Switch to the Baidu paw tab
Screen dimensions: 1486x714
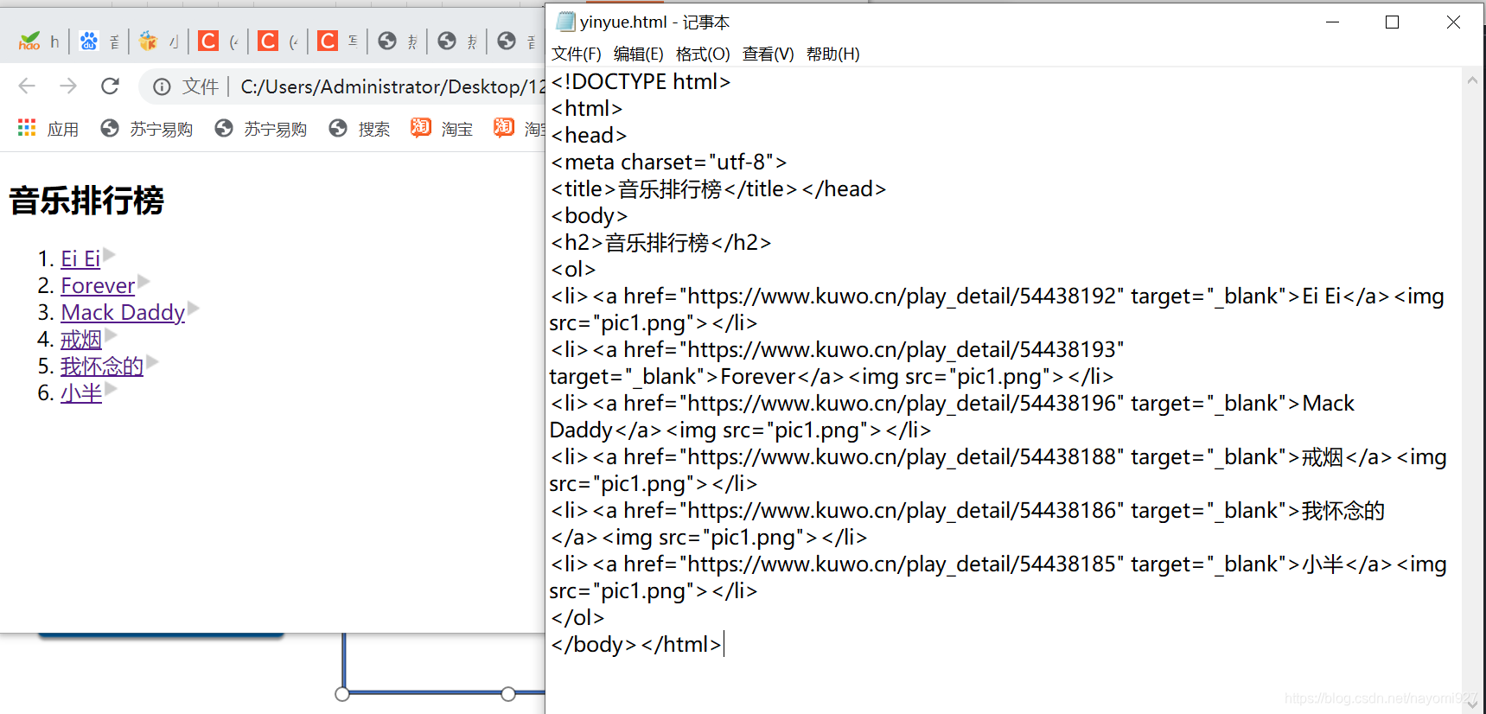point(99,41)
